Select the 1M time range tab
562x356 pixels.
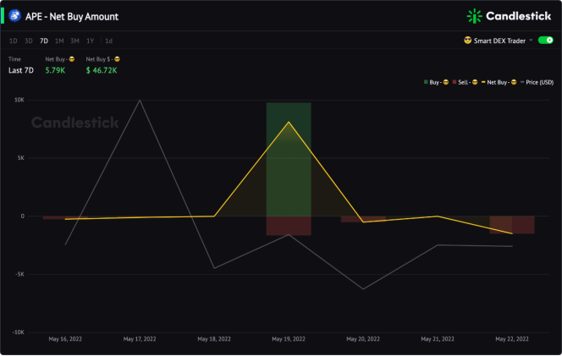point(59,41)
